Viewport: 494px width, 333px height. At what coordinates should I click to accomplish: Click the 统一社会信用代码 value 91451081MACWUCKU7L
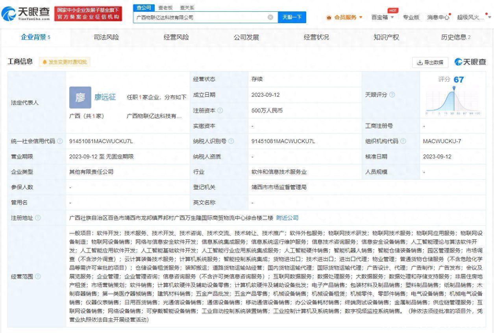pyautogui.click(x=101, y=141)
